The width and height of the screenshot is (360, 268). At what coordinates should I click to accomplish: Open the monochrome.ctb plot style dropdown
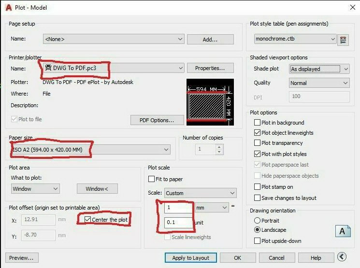tap(295, 39)
